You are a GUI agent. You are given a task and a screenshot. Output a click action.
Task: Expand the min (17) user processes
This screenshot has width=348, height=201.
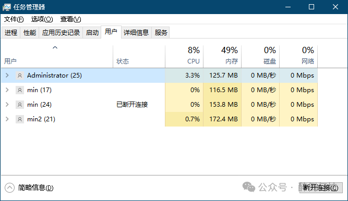coord(7,90)
